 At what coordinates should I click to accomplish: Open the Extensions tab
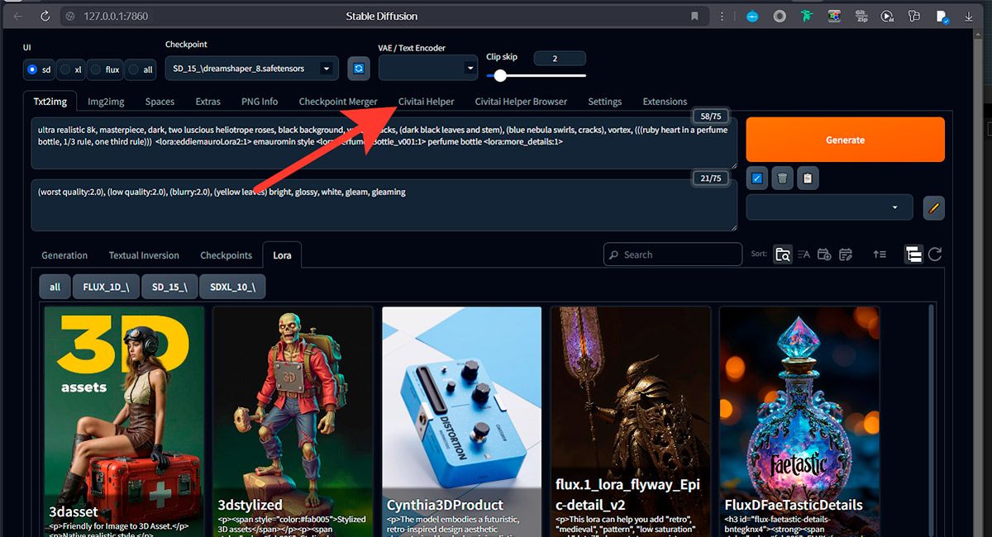(665, 102)
